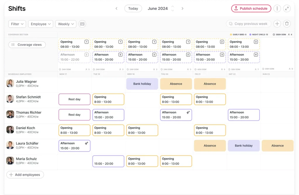Open Stefan Schmidt's Tuesday Opening shift
299x195 pixels.
[x=108, y=99]
